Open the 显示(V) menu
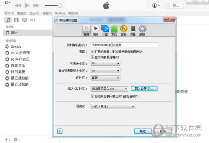The image size is (209, 143). 34,13
